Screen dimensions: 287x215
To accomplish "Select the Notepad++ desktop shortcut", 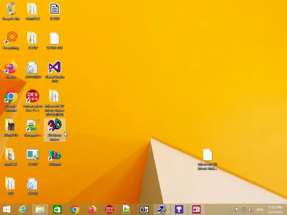I will (x=33, y=128).
